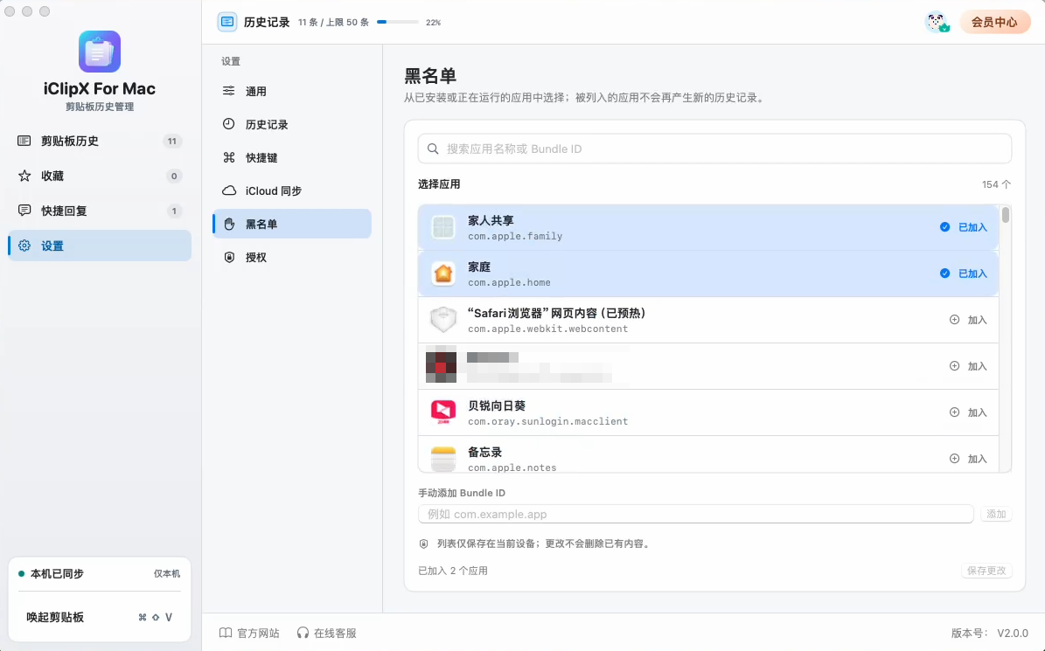Click the shortcut command-key icon
The width and height of the screenshot is (1045, 651).
pyautogui.click(x=228, y=157)
